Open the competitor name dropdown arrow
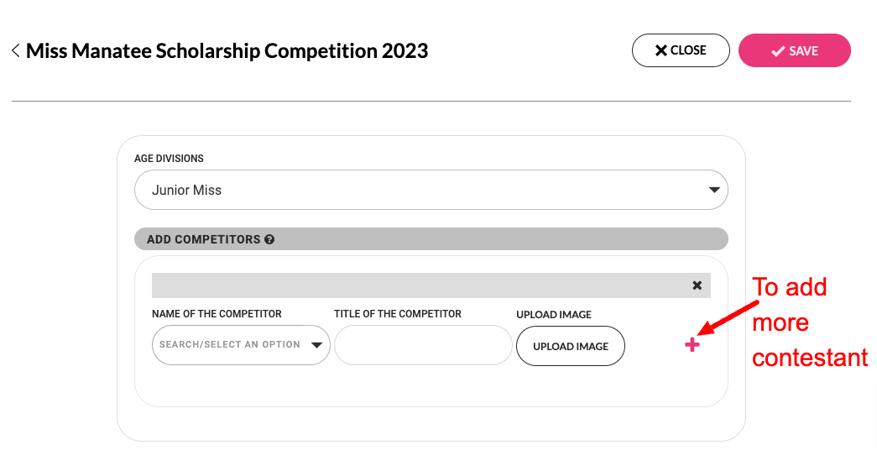Screen dimensions: 877x466 click(317, 345)
